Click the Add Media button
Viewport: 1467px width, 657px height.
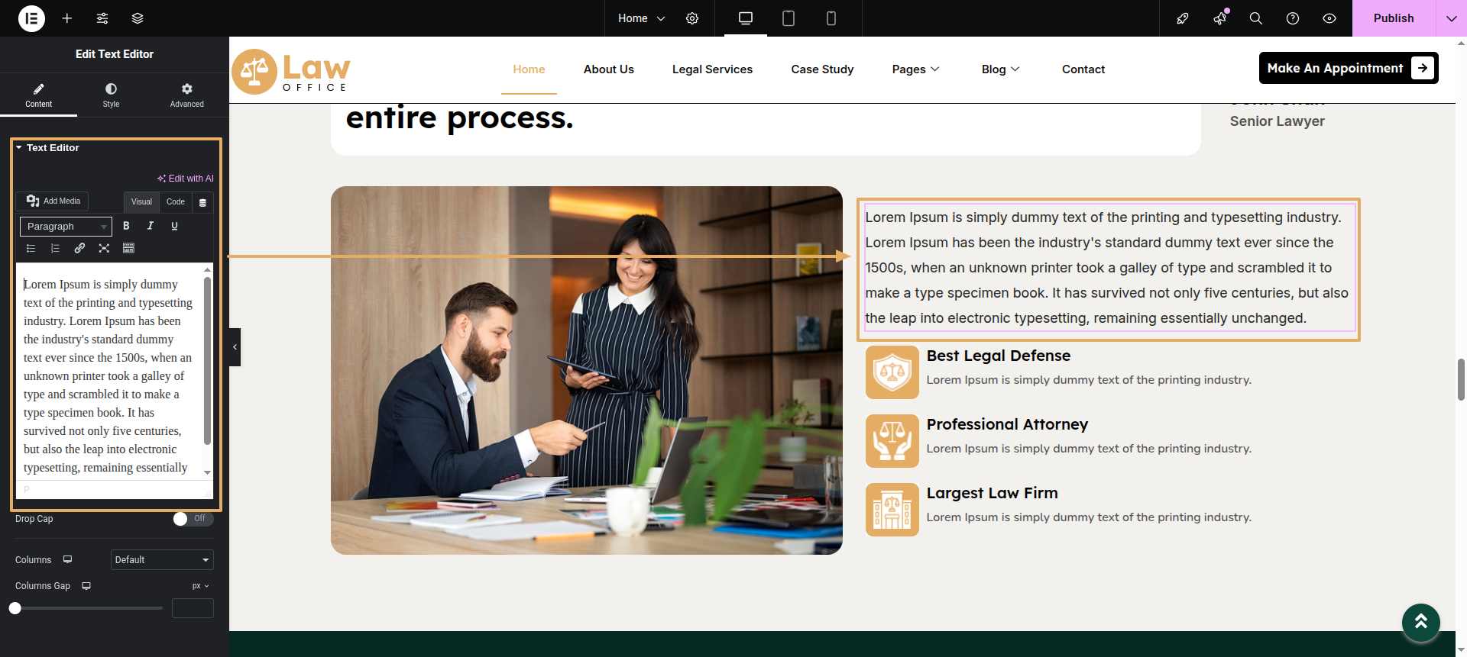point(53,201)
